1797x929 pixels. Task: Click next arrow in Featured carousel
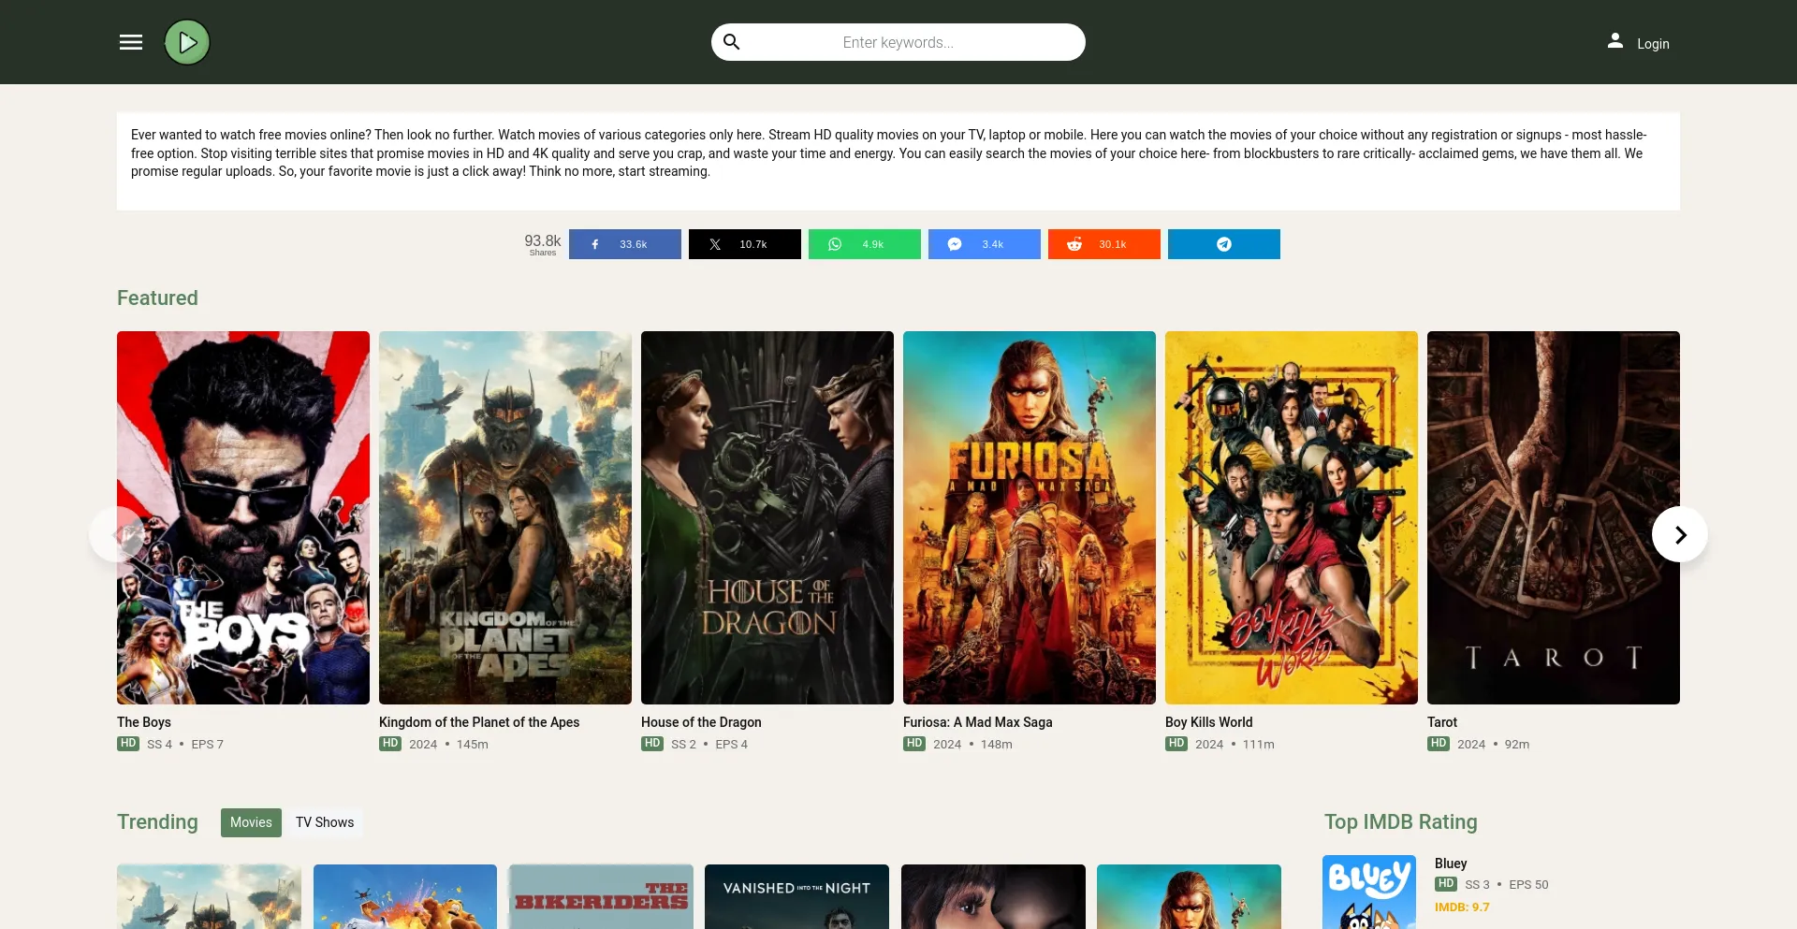point(1680,534)
